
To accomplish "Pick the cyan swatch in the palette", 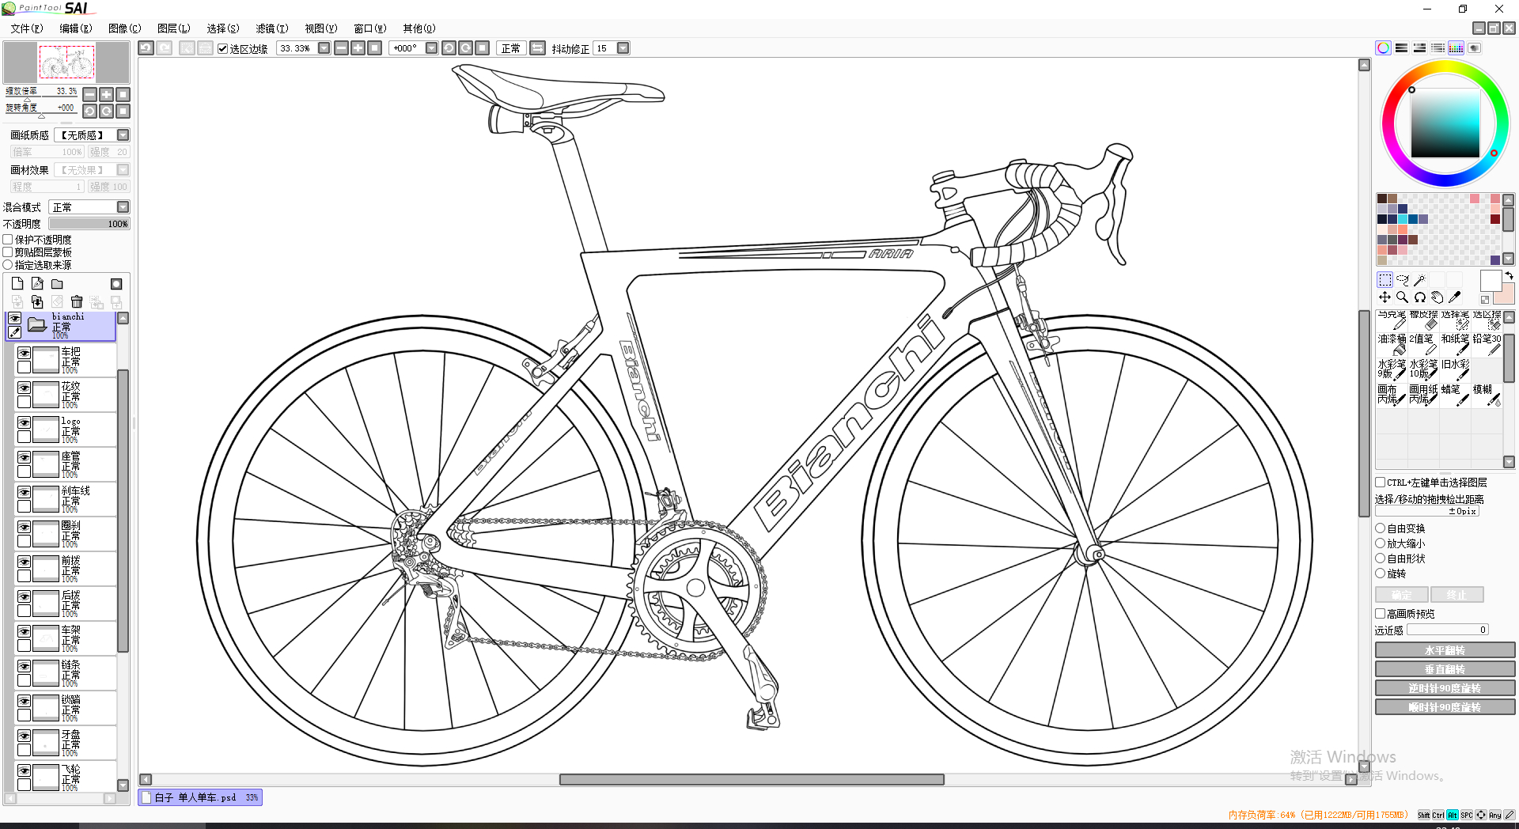I will (x=1402, y=219).
